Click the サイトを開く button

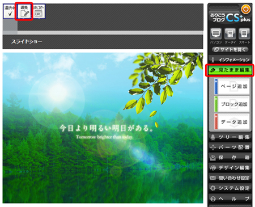(230, 49)
